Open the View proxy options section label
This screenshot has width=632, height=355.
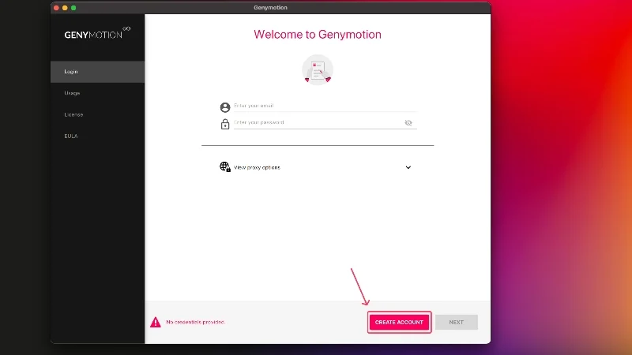(258, 167)
